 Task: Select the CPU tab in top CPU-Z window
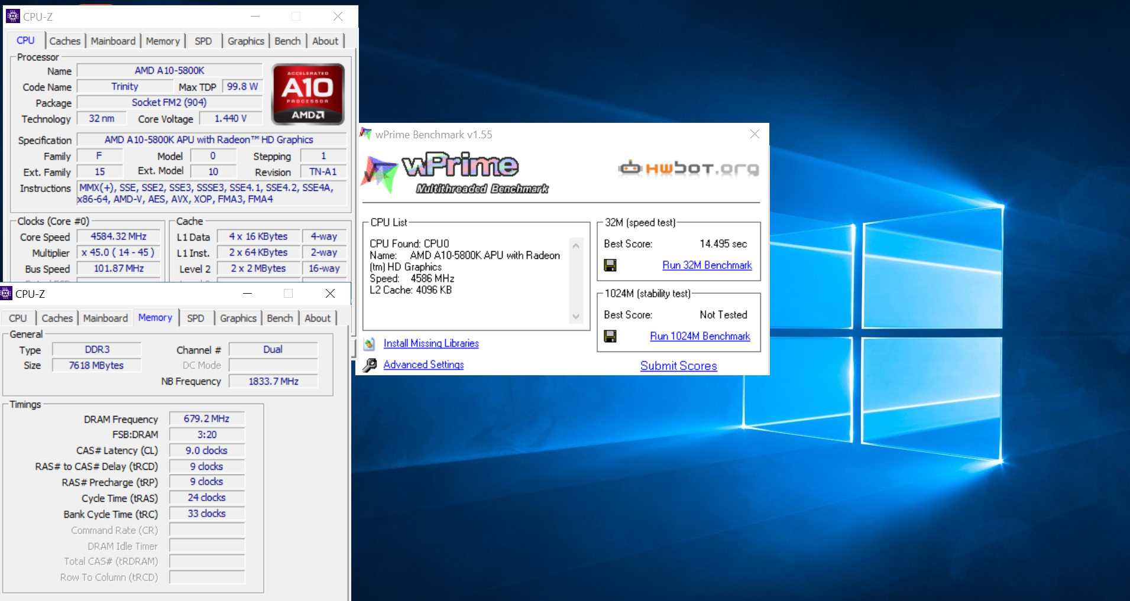click(25, 40)
